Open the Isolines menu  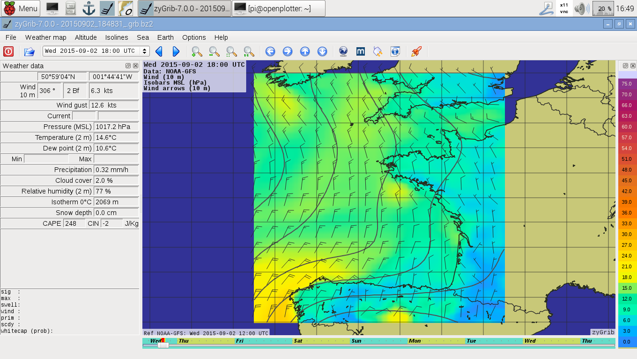(x=117, y=37)
